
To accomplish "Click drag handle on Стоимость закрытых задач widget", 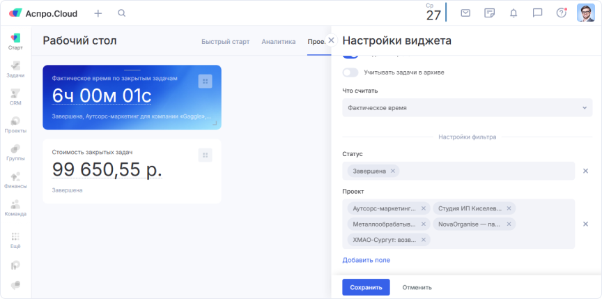I will (x=205, y=155).
